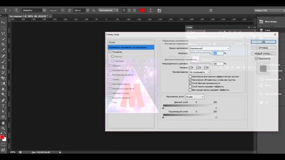Select the Rectangular Marquee tool
Viewport: 285px width, 160px height.
pos(3,28)
